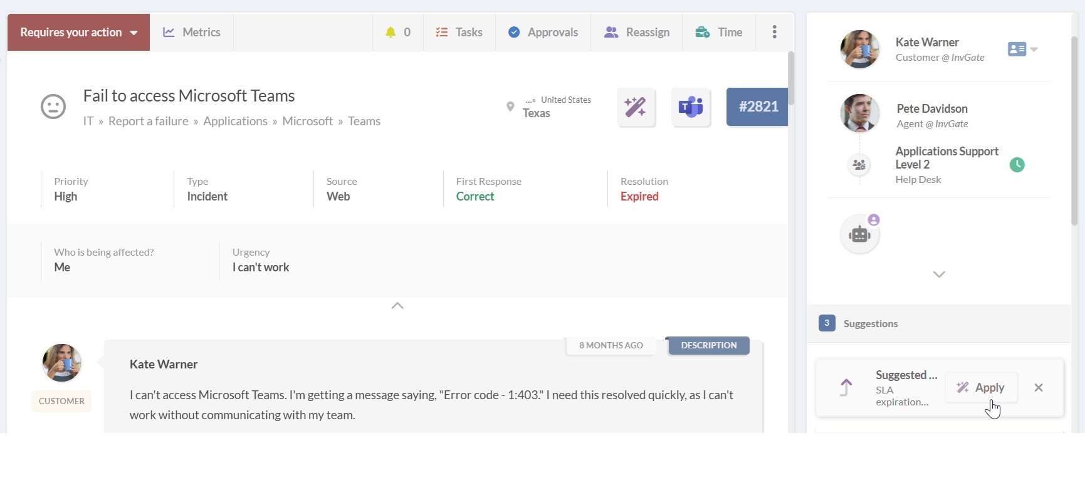Click the robot bot assistant icon
The image size is (1085, 490).
click(859, 234)
